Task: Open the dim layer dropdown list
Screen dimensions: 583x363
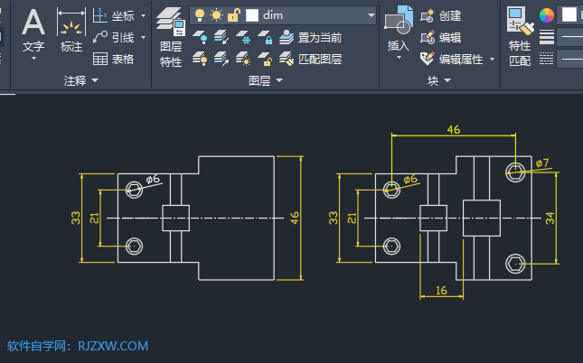Action: click(x=371, y=15)
